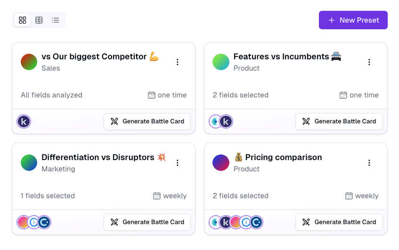Viewport: 399px width, 250px height.
Task: Switch to list view layout
Action: click(x=55, y=20)
